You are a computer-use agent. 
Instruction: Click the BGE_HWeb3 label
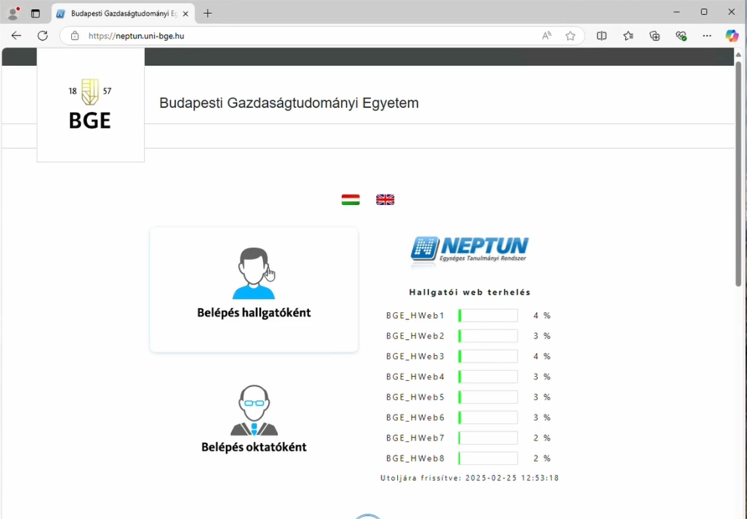click(416, 356)
